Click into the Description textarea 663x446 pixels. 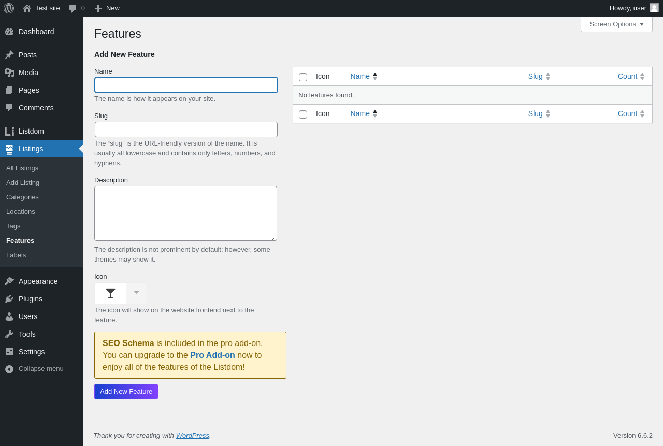185,213
